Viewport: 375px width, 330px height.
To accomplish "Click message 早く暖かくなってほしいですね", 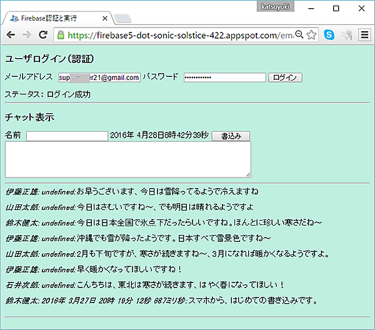I will (129, 269).
